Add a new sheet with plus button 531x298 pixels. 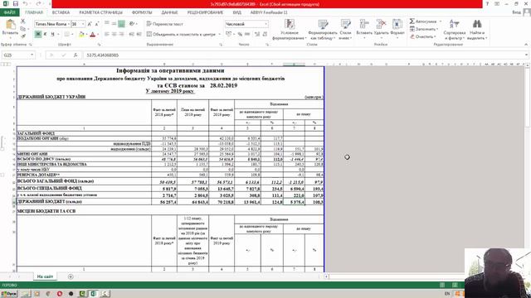71,276
